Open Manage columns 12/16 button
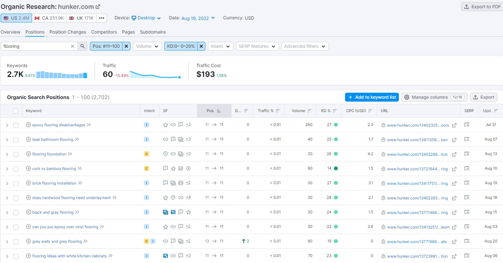This screenshot has height=263, width=503. (434, 97)
